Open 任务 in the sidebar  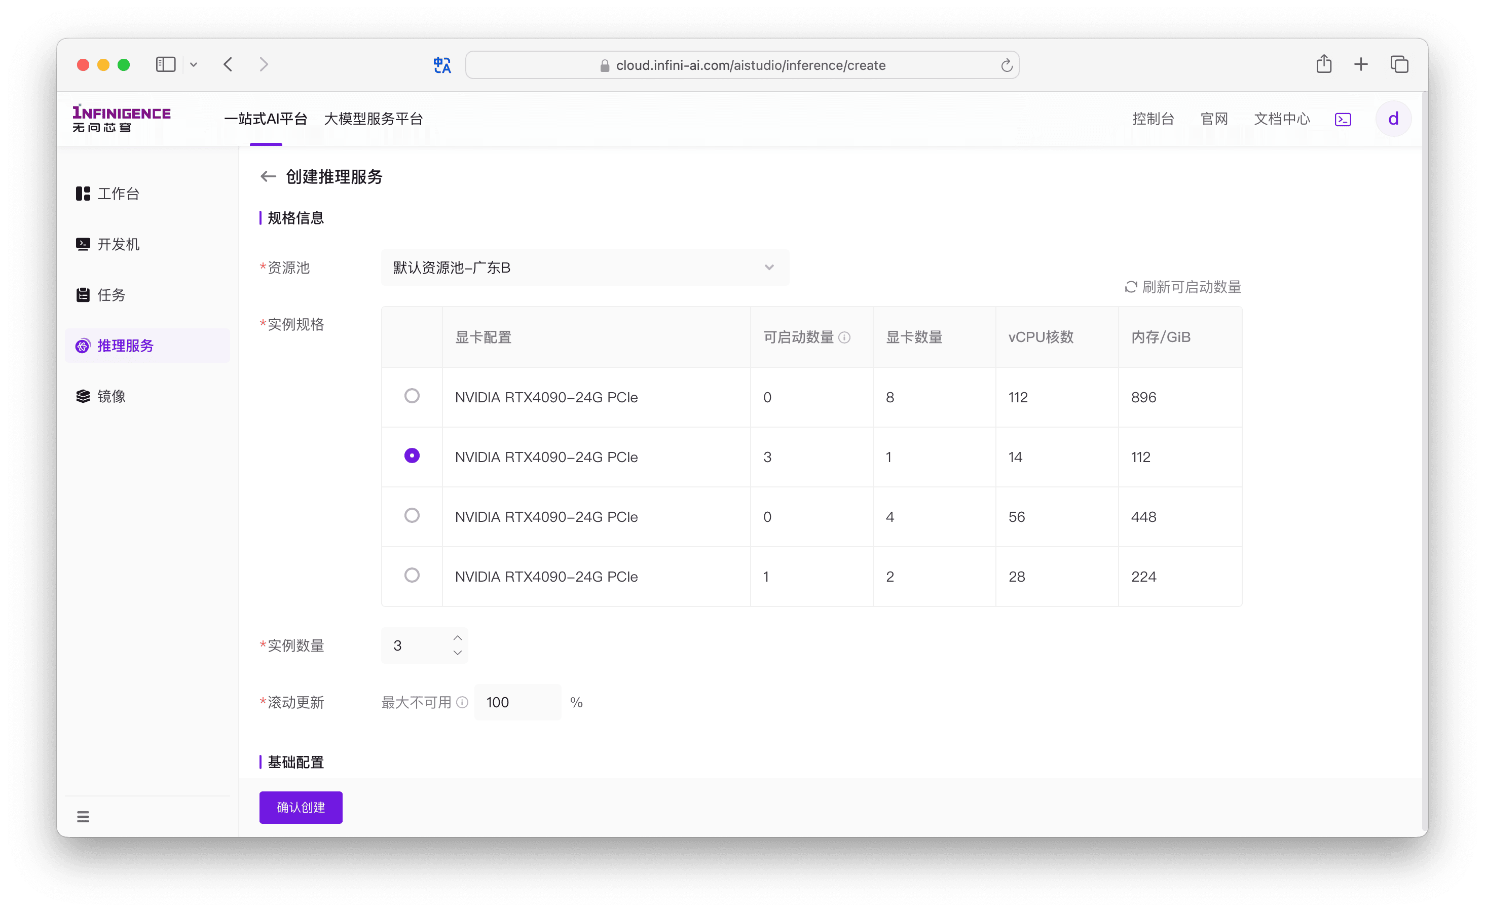tap(147, 295)
